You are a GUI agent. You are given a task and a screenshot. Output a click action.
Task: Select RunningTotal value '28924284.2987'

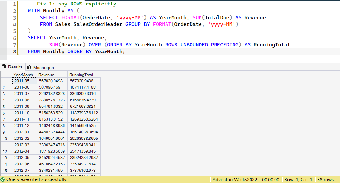point(84,158)
